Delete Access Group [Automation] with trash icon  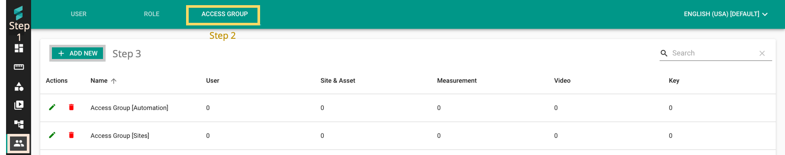[x=71, y=107]
